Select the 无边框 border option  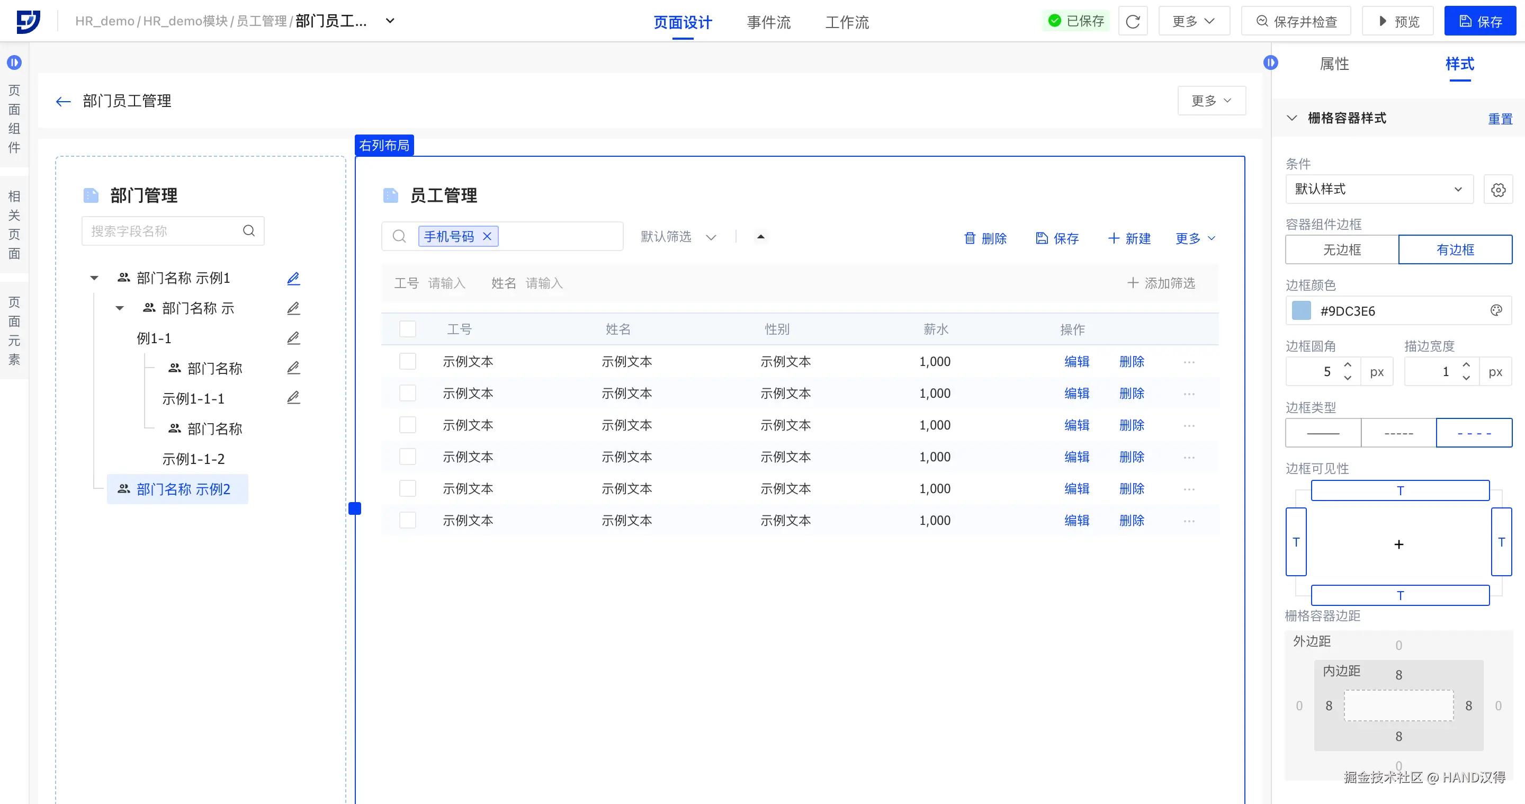point(1341,250)
